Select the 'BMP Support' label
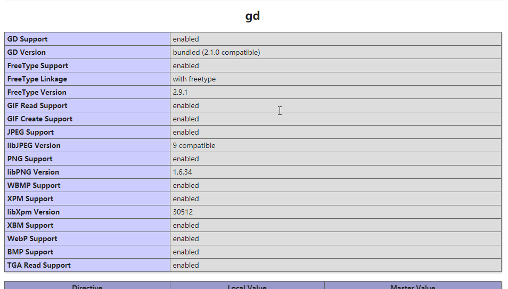 click(x=30, y=252)
